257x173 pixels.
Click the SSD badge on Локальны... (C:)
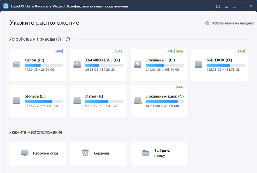coord(180,51)
